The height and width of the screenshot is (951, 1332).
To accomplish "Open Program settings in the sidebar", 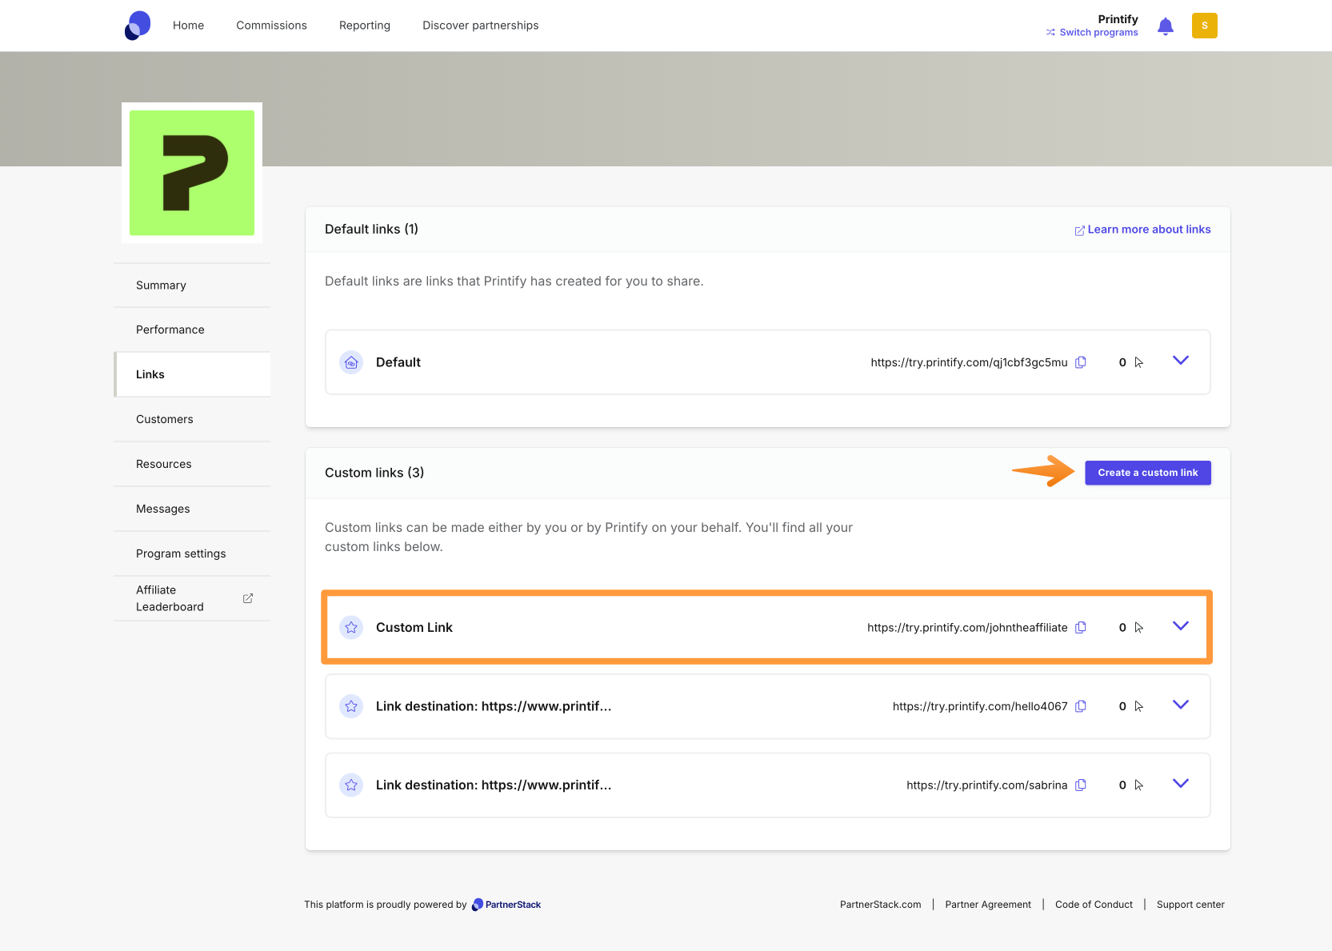I will point(192,553).
